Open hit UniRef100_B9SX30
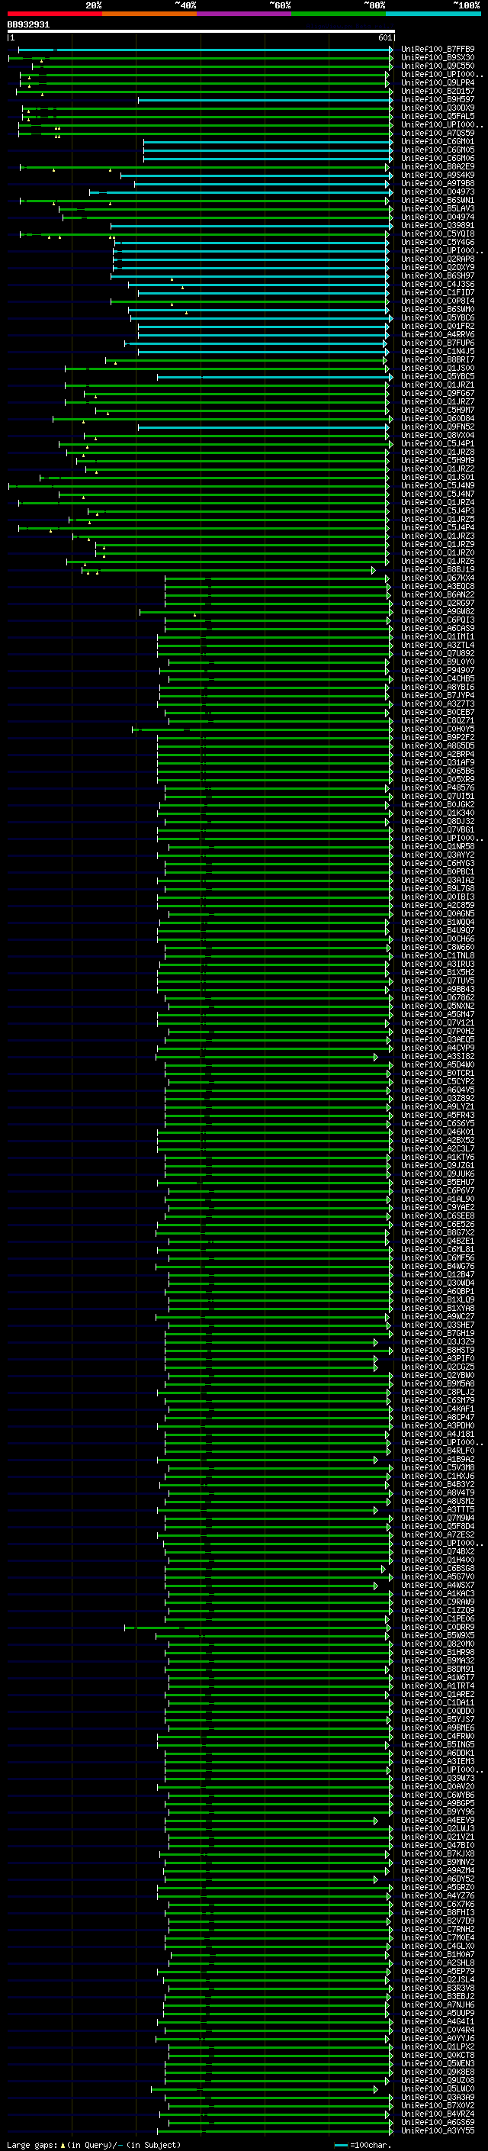Screen dimensions: 488x2151 [438, 58]
